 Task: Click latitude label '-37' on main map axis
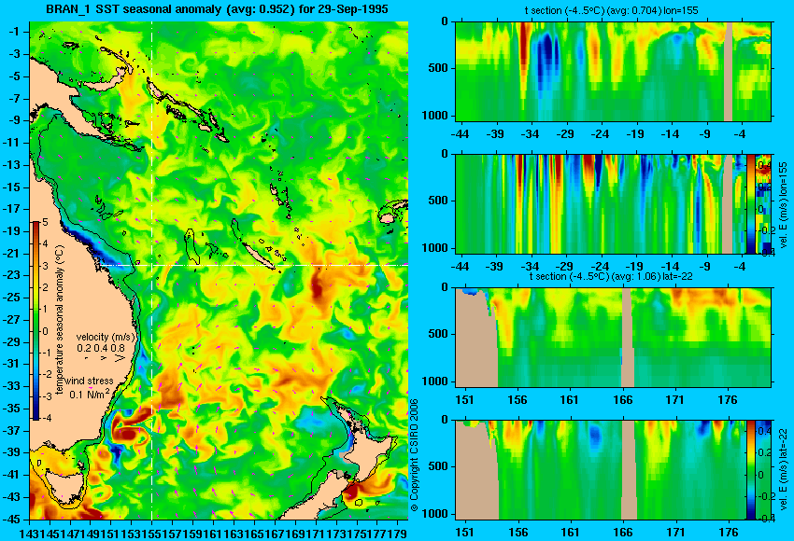pos(11,430)
